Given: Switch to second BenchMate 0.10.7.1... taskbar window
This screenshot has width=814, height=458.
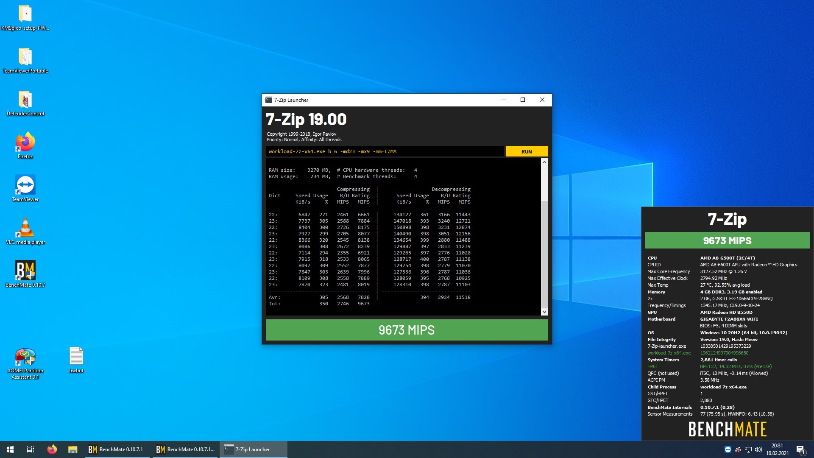Looking at the screenshot, I should tap(185, 450).
